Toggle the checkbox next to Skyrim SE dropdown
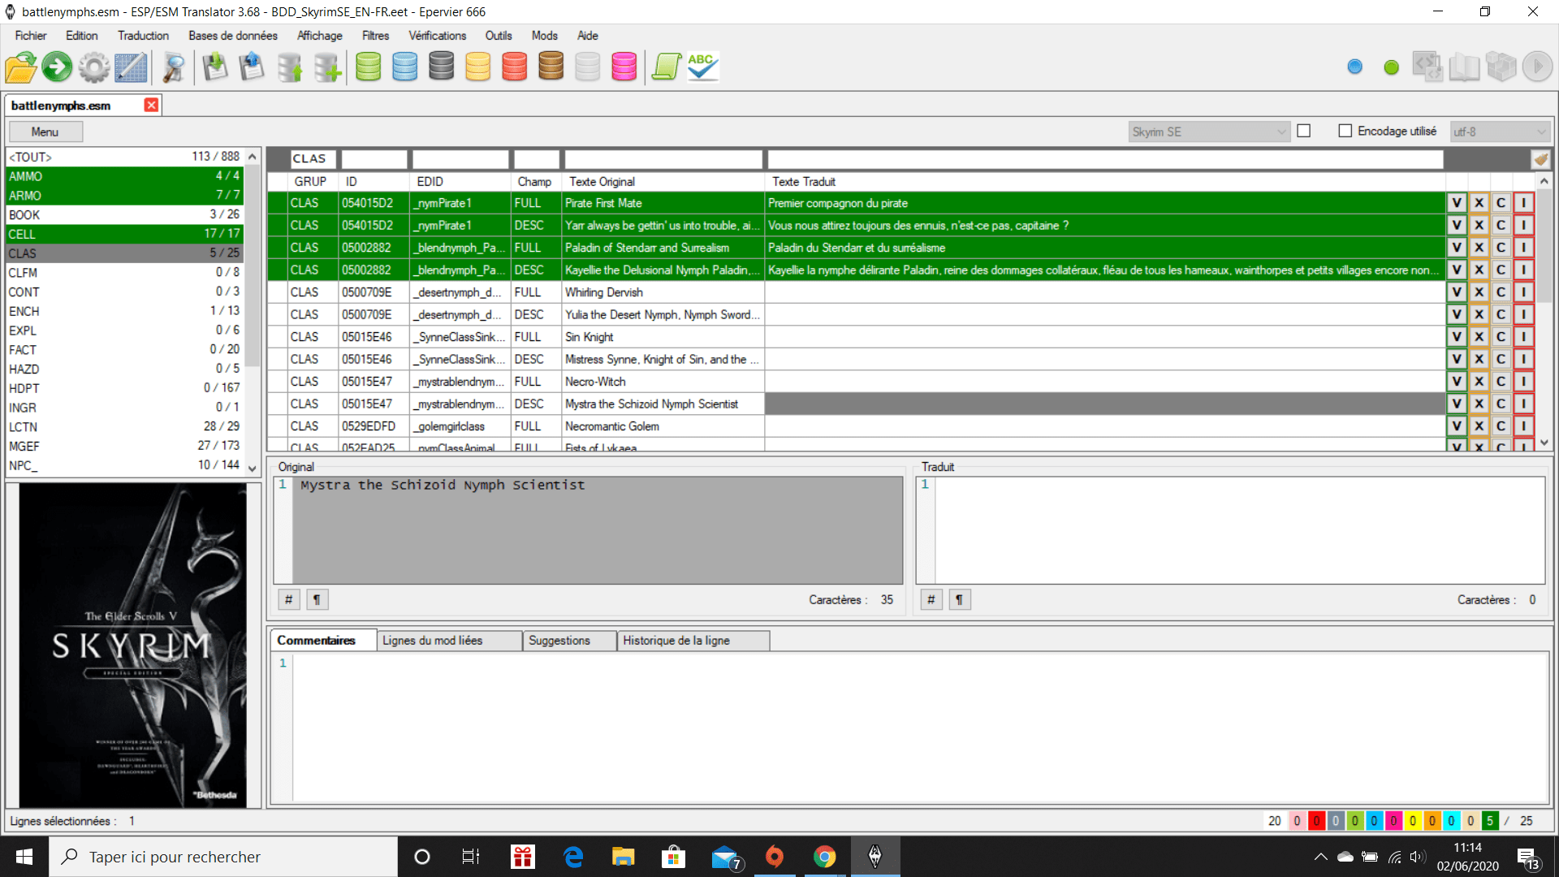 pos(1304,131)
